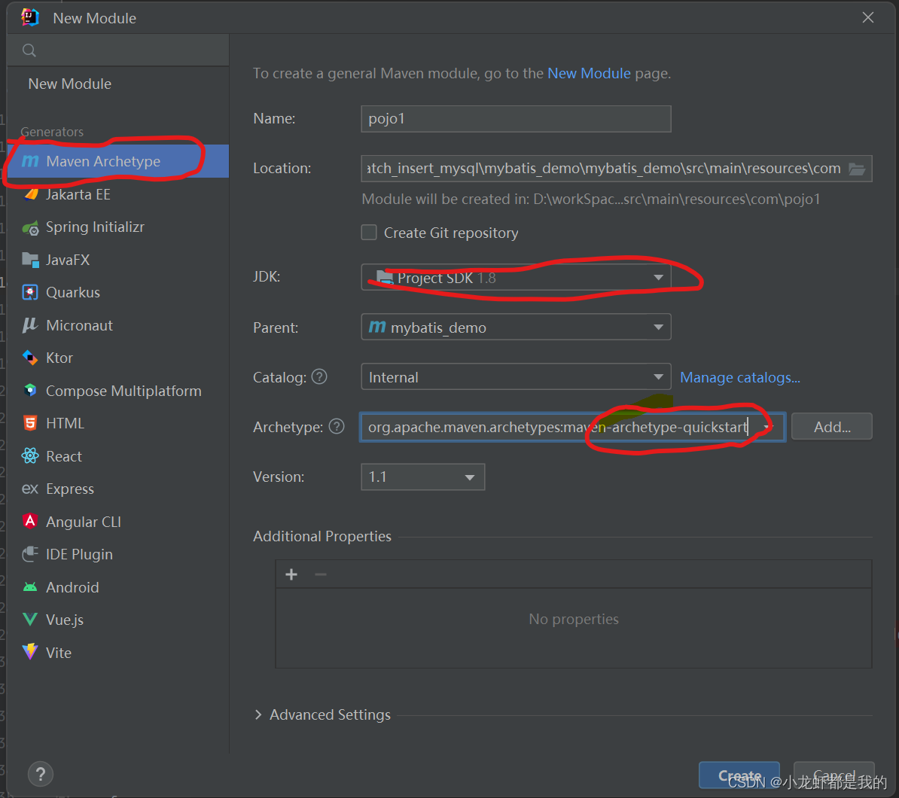Pick the Compose Multiplatform icon
899x798 pixels.
30,391
